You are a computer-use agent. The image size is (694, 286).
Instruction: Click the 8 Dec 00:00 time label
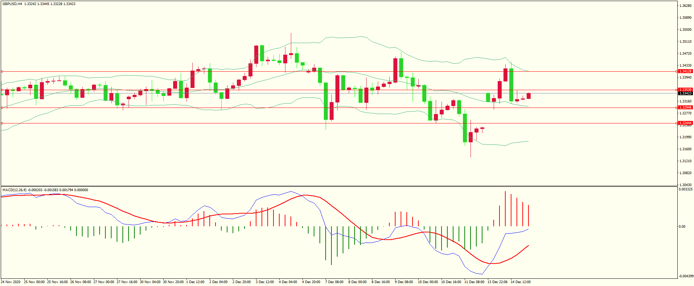pos(358,282)
